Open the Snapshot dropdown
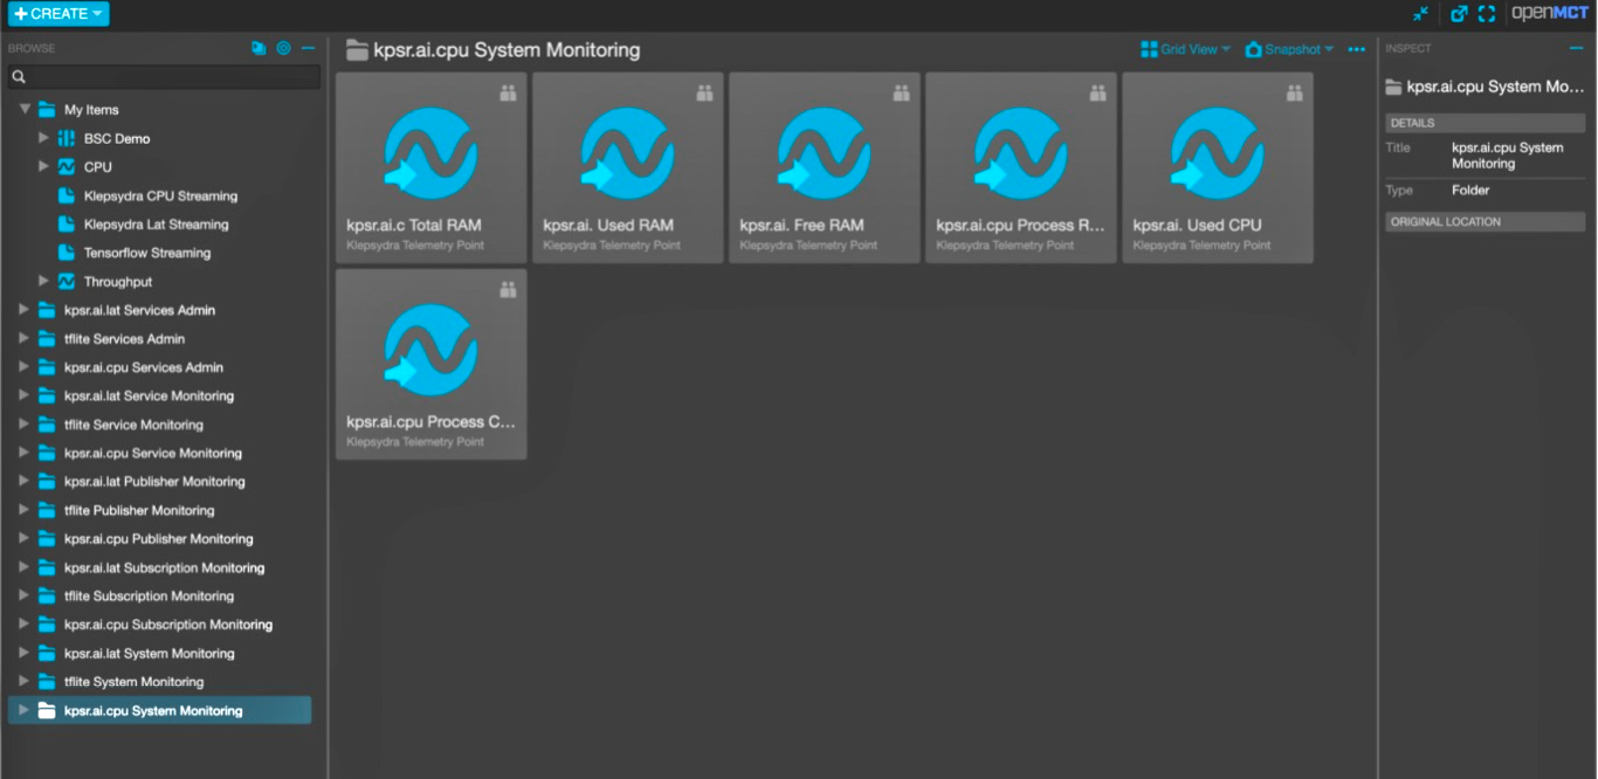 [1289, 49]
